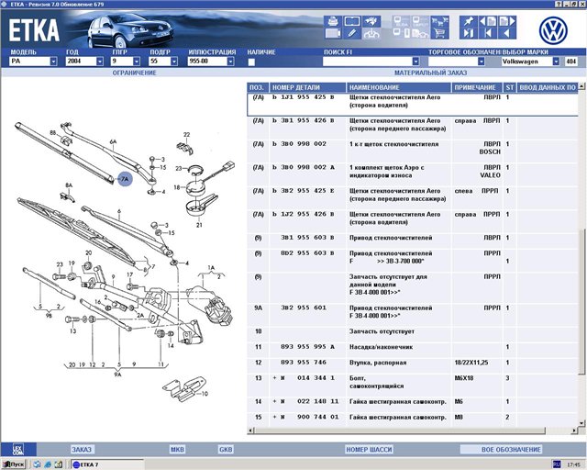587x470 pixels.
Task: Click the 404 field next to Volkswagen
Action: pos(571,62)
